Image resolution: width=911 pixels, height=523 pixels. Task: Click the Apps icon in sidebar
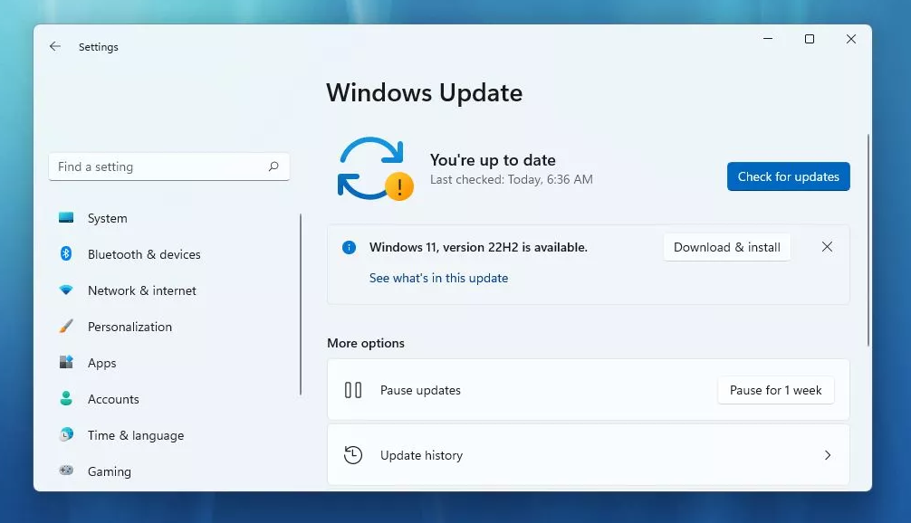coord(66,363)
